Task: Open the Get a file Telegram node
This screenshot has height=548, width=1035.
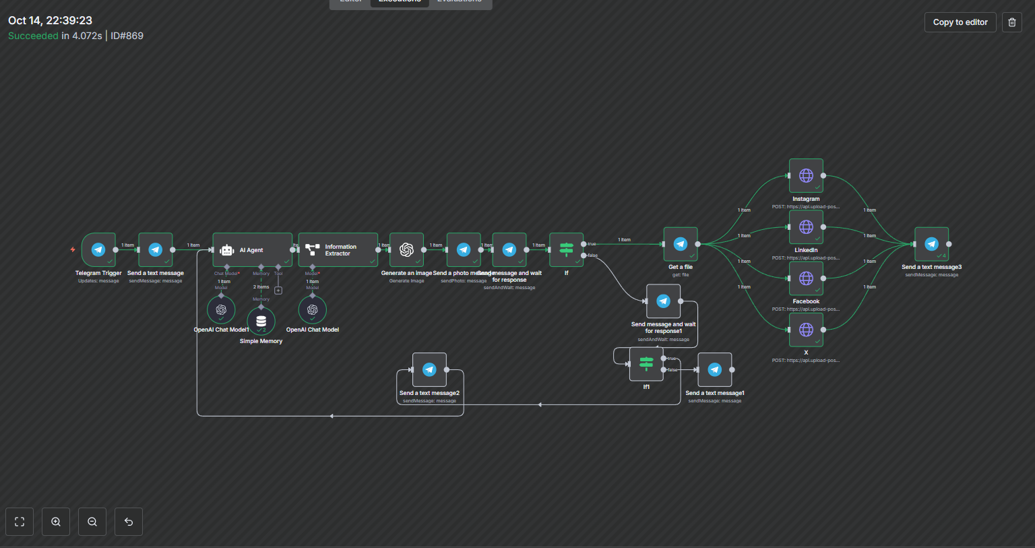Action: coord(681,244)
